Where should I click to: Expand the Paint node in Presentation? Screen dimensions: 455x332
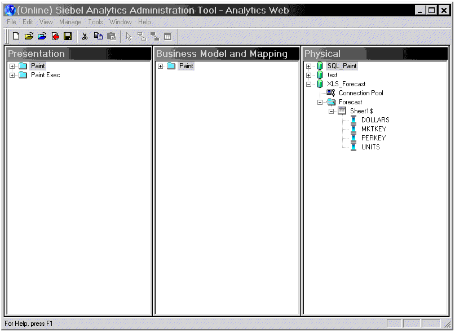click(x=12, y=66)
